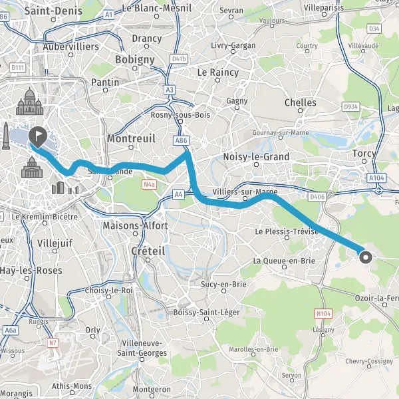Image resolution: width=399 pixels, height=399 pixels.
Task: Select the Créteil city label
Action: click(148, 251)
